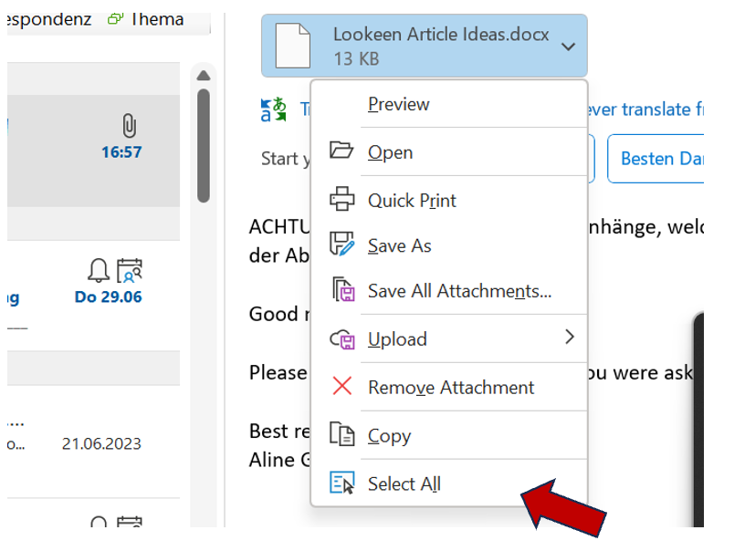Click the Save All Attachments icon
The image size is (745, 551).
[x=341, y=291]
